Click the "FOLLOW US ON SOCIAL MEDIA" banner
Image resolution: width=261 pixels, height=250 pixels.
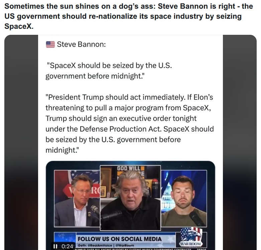point(120,239)
